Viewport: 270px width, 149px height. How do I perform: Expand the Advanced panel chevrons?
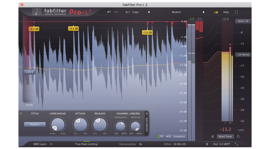click(x=147, y=113)
